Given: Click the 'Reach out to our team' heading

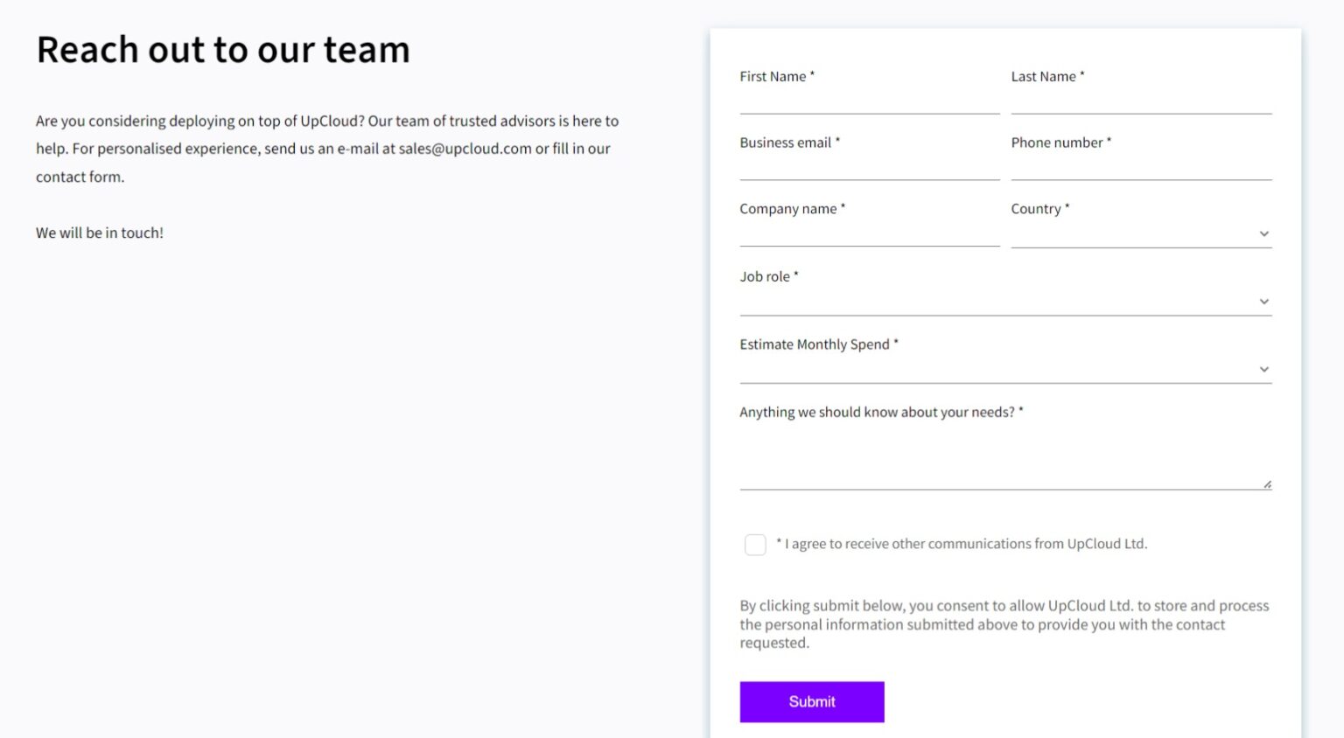Looking at the screenshot, I should [223, 49].
